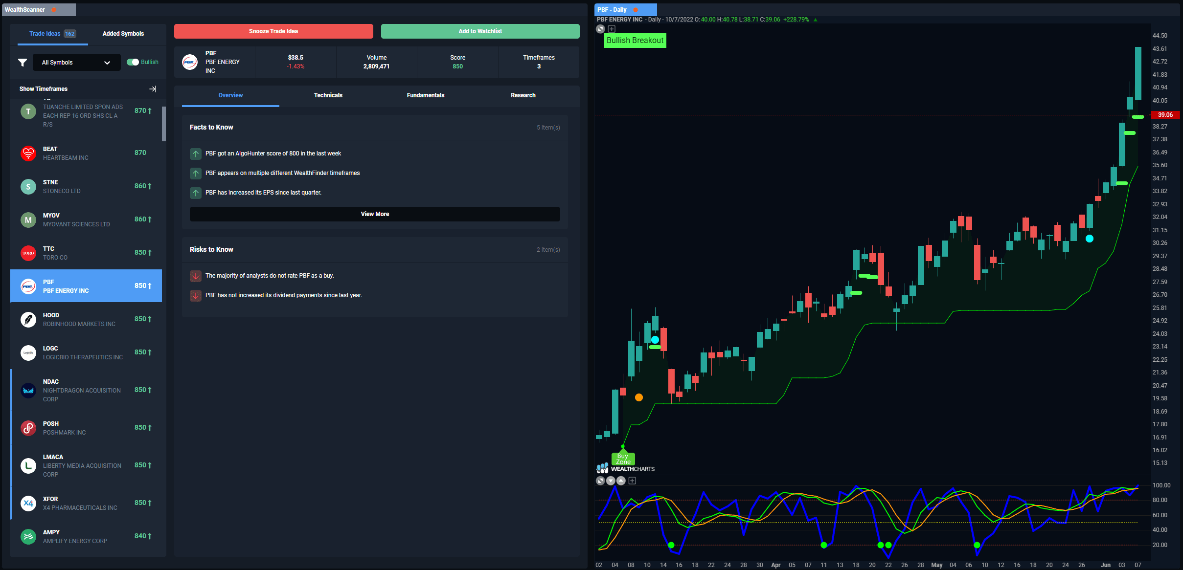Click the StoneCo STNE avatar icon
Image resolution: width=1183 pixels, height=570 pixels.
(x=28, y=187)
